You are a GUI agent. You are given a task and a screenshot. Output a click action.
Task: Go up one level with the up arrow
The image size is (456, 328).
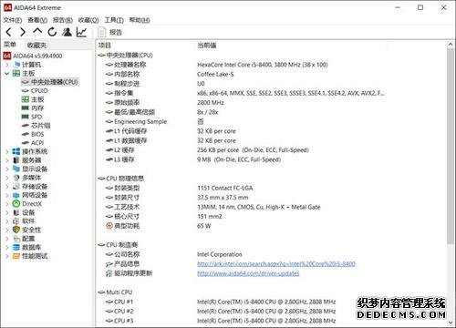(37, 31)
